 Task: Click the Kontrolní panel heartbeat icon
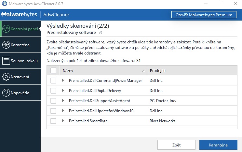pyautogui.click(x=6, y=29)
